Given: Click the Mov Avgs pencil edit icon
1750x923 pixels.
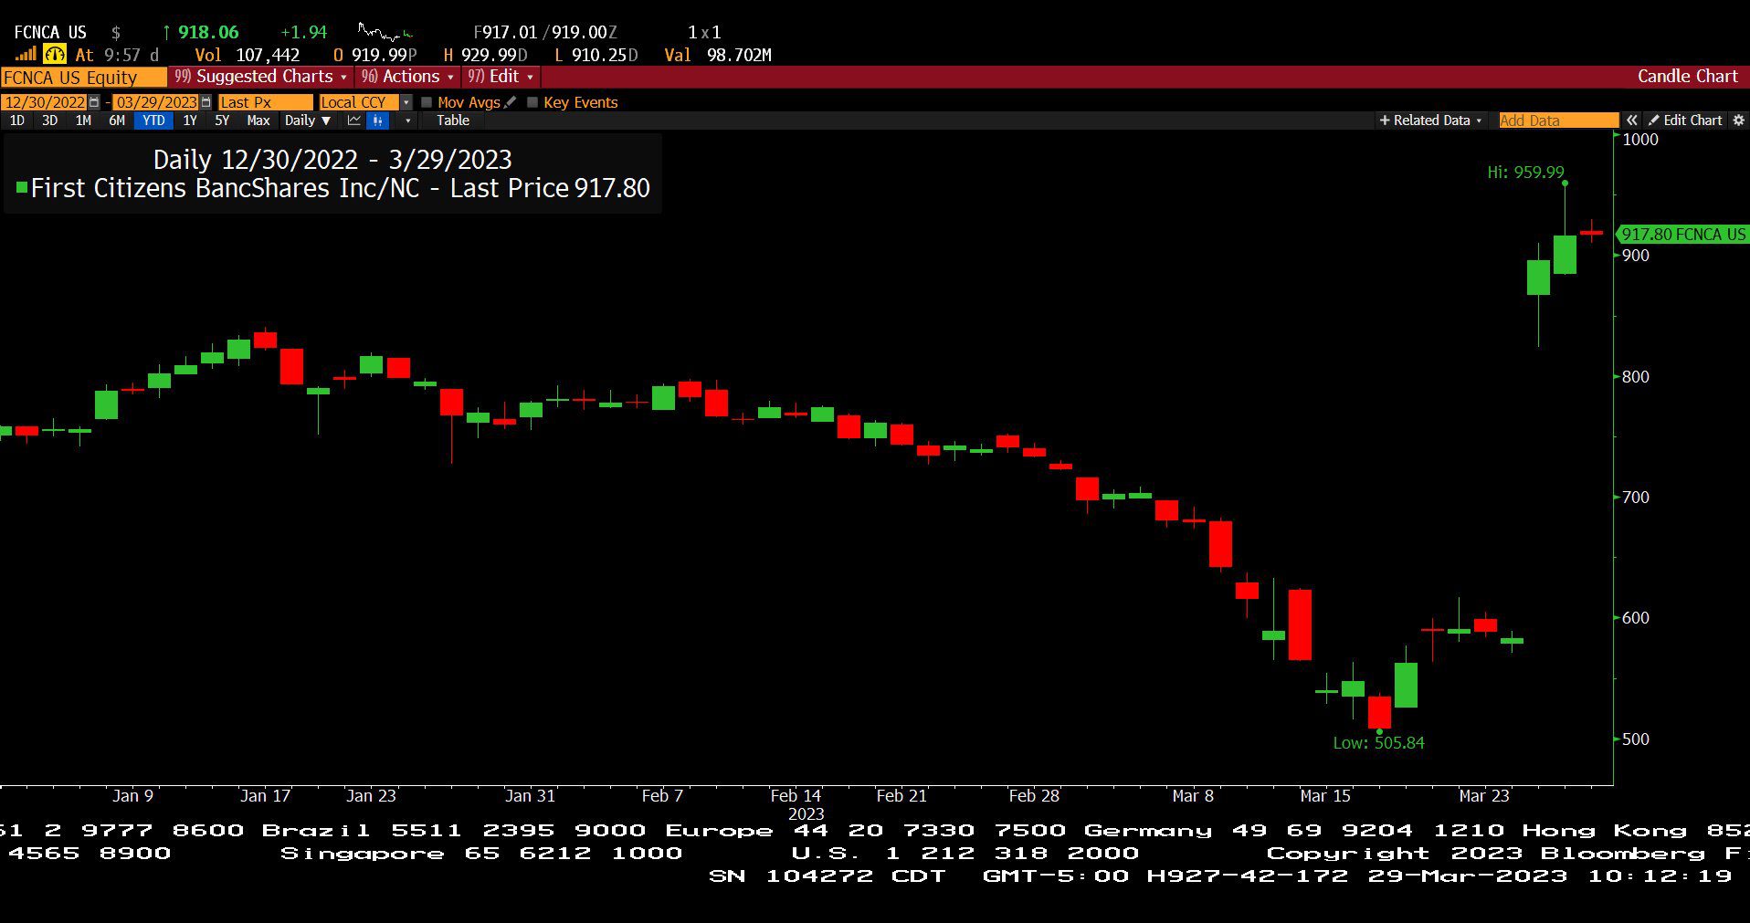Looking at the screenshot, I should tap(510, 102).
